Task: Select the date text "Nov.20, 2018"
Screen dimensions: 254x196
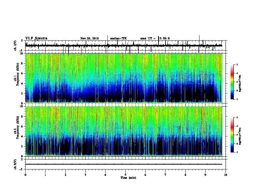Action: pyautogui.click(x=89, y=38)
